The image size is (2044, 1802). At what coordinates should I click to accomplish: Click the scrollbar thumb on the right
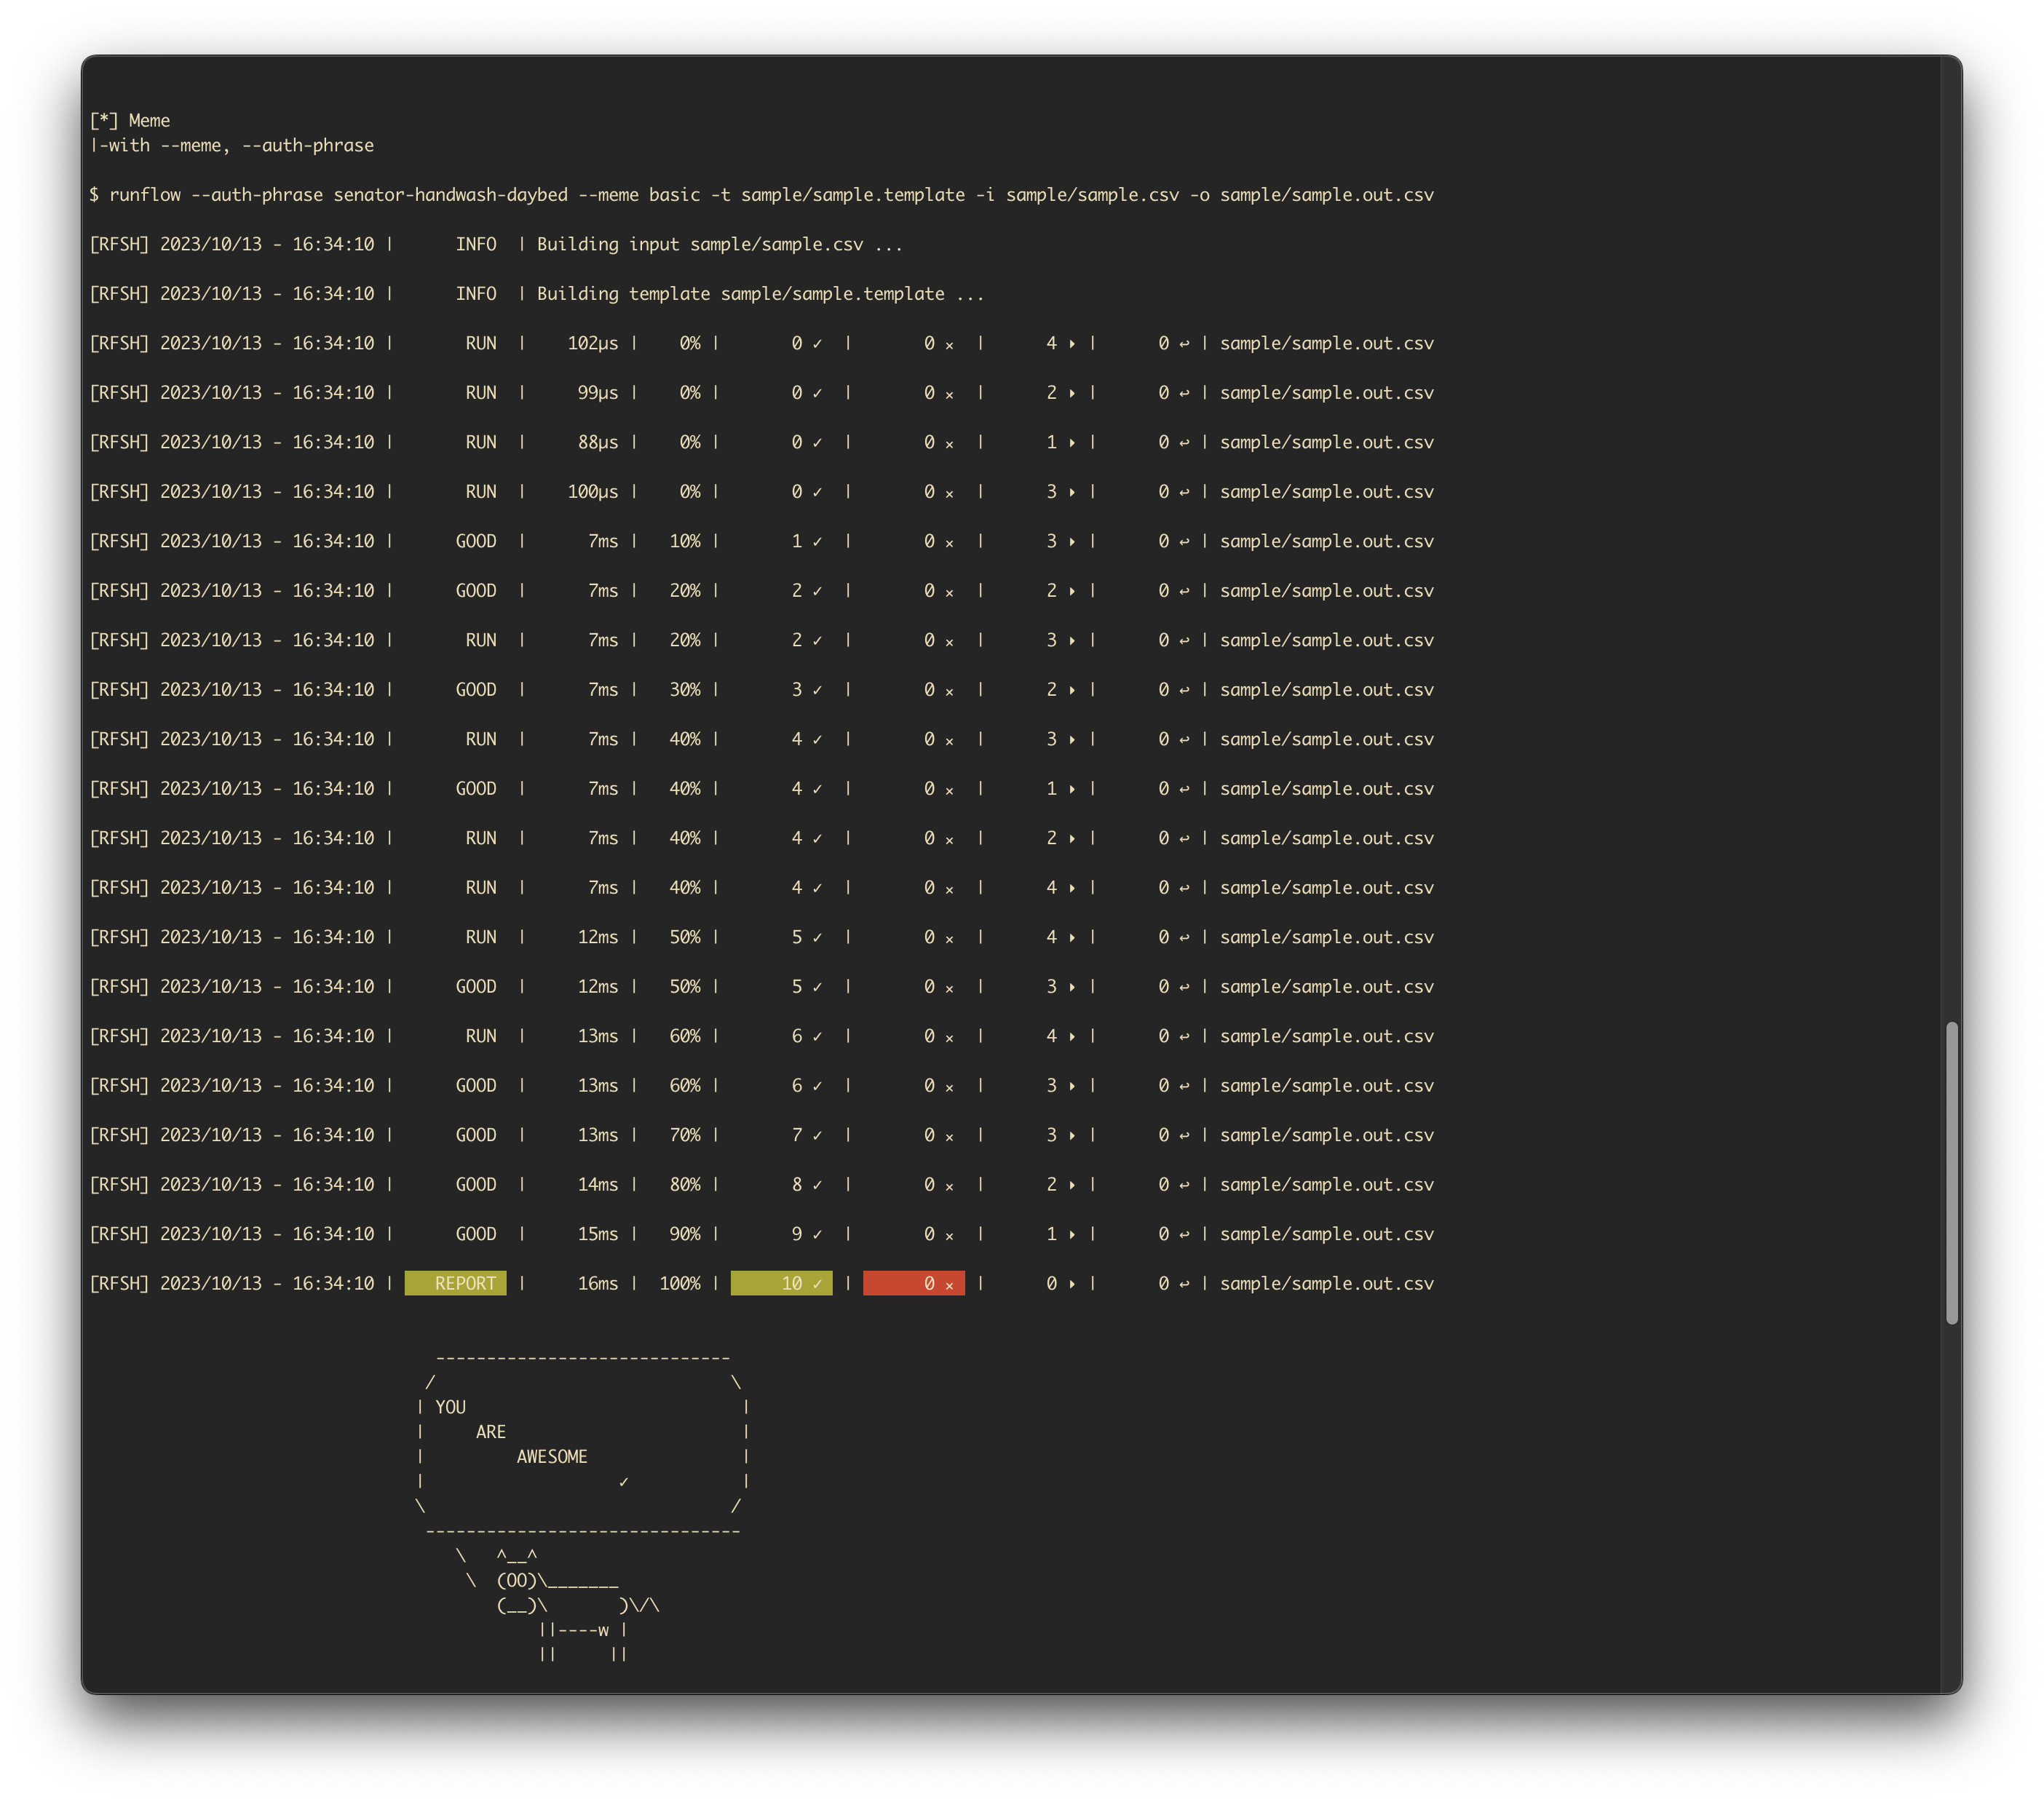point(1951,1172)
